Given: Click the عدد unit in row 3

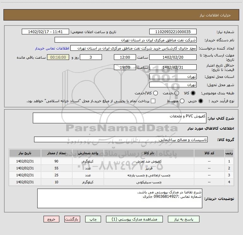Looking at the screenshot, I should (x=88, y=175).
